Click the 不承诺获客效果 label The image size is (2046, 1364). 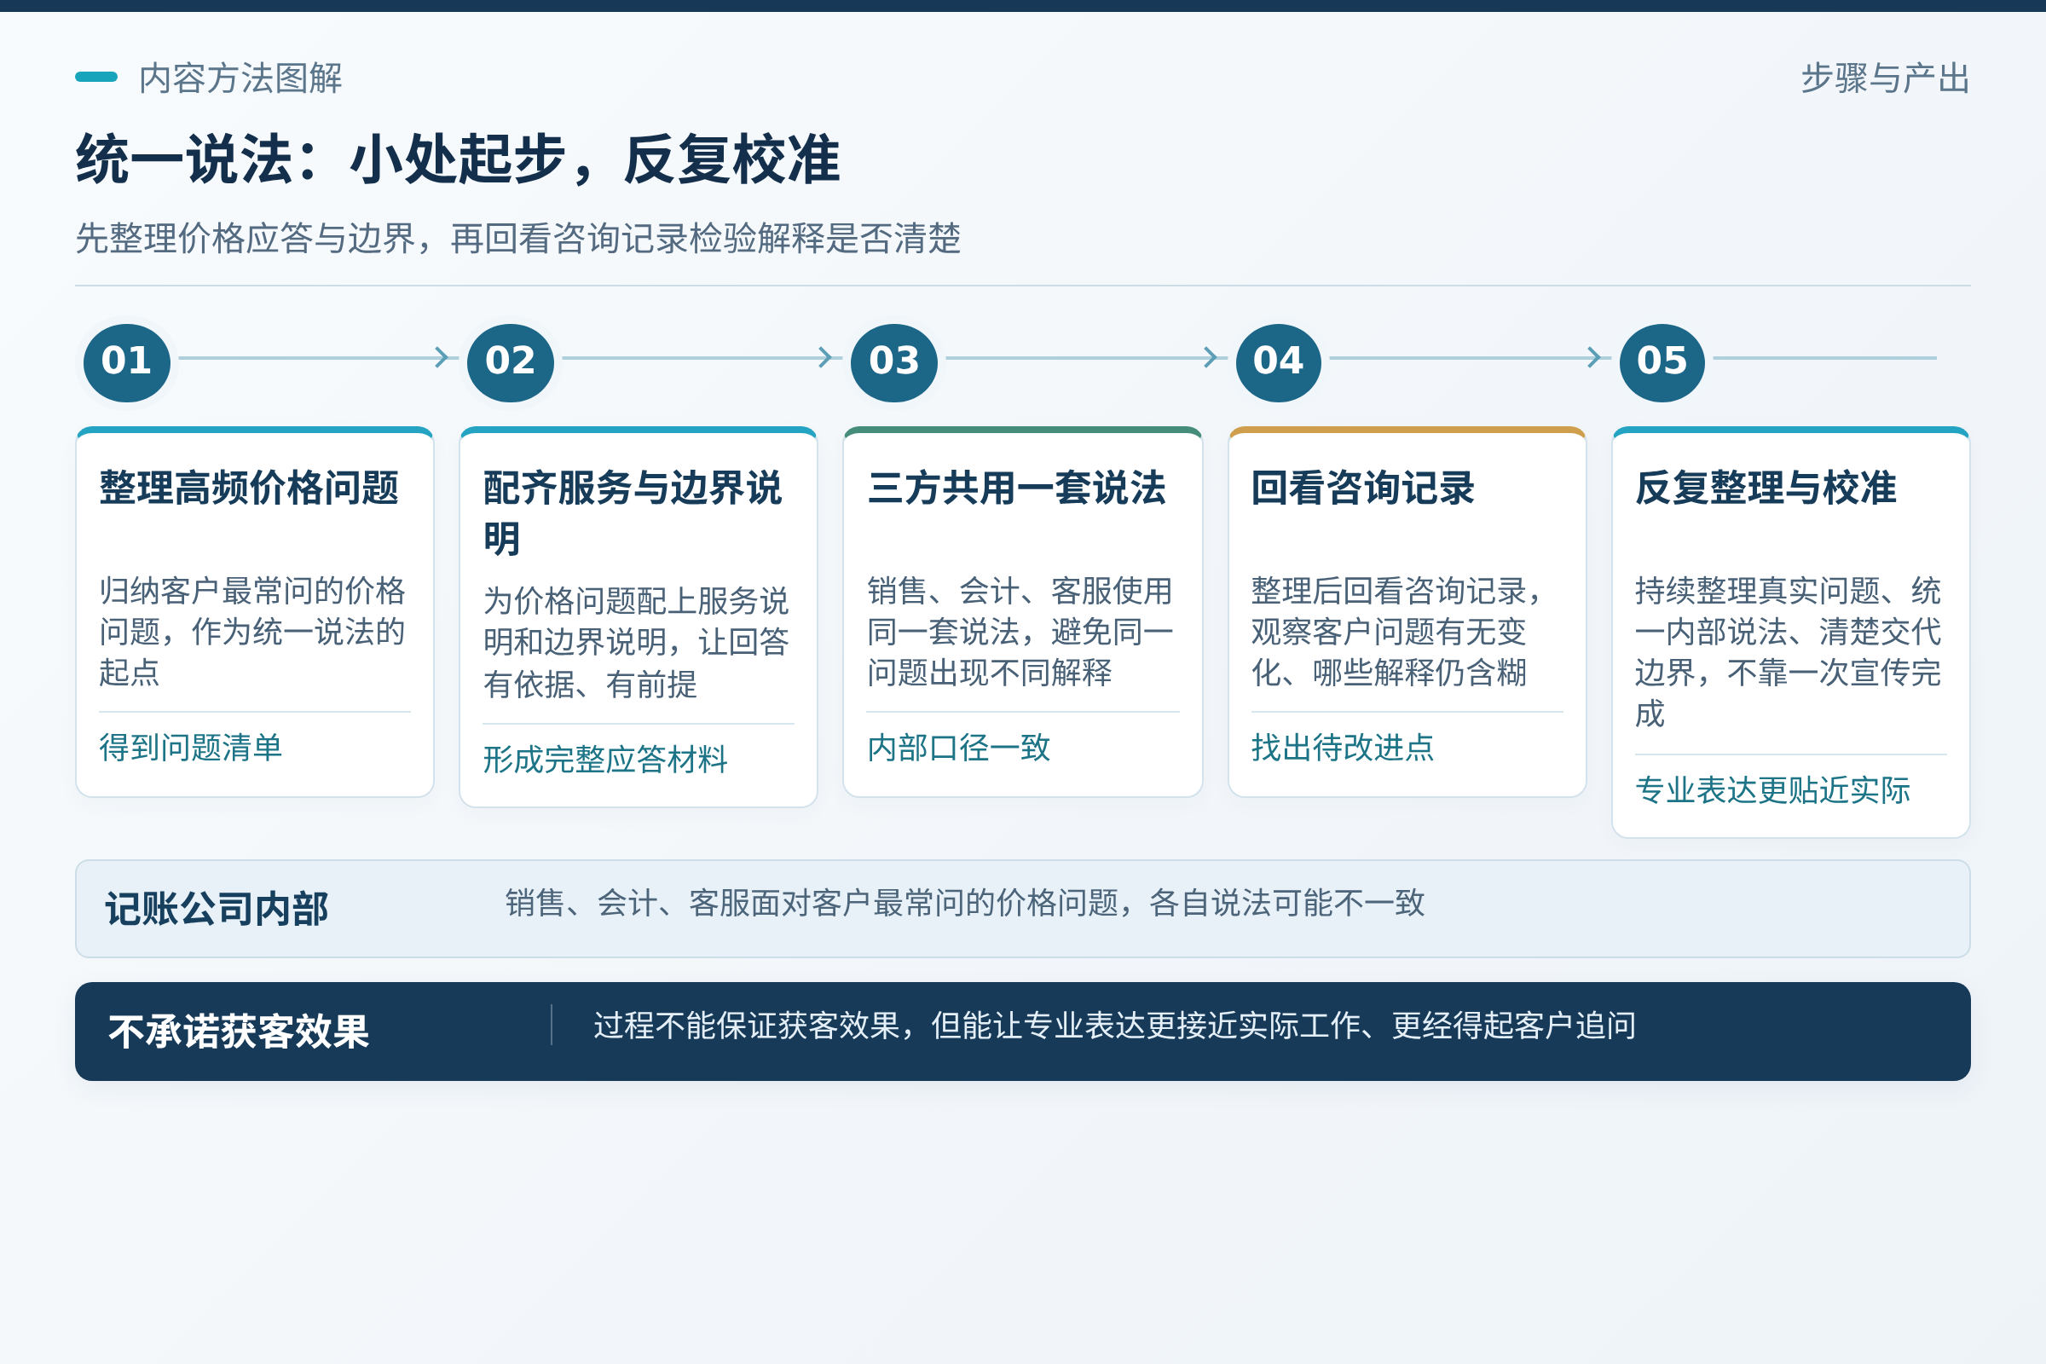pyautogui.click(x=240, y=1032)
